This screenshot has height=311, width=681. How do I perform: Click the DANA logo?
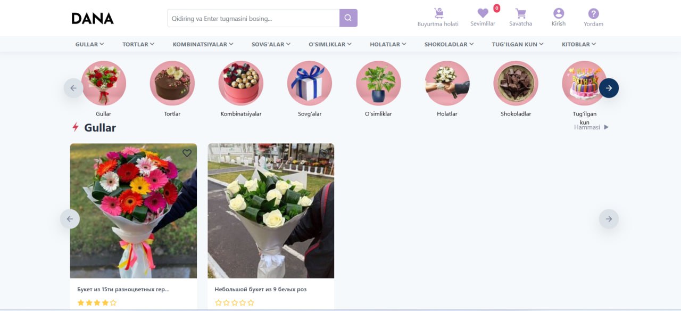(x=93, y=18)
